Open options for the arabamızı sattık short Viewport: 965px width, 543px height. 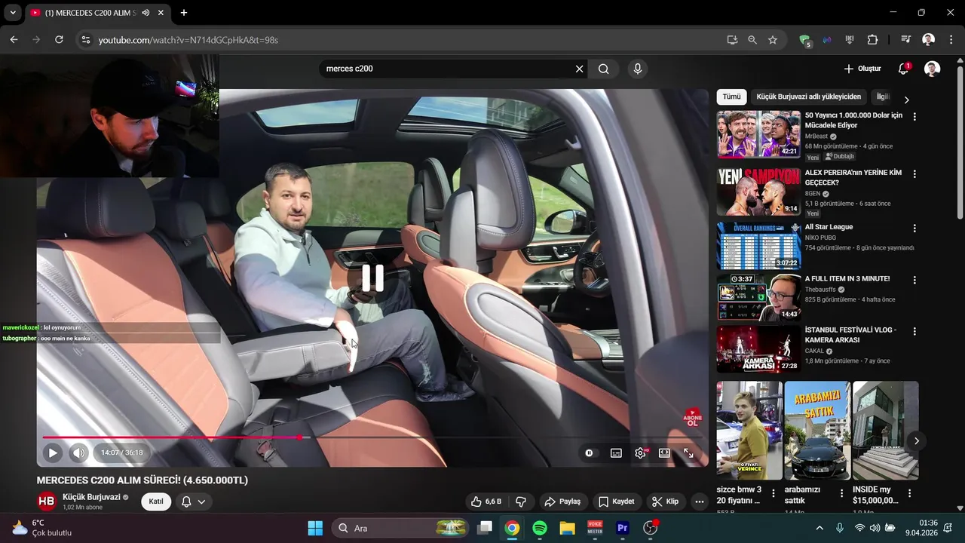point(841,493)
